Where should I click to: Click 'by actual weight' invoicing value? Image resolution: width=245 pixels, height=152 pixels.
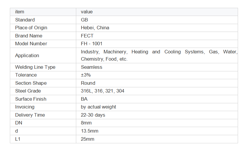[x=98, y=107]
